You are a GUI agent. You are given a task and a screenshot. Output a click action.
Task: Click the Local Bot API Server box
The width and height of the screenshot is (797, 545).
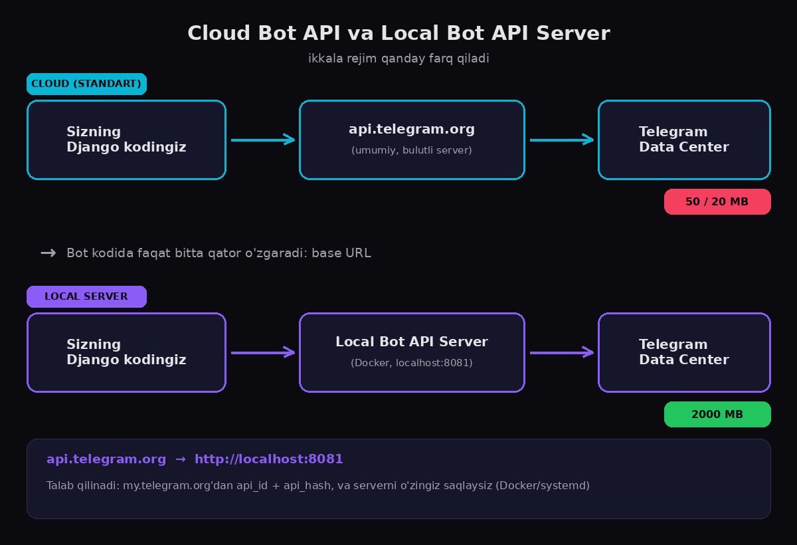pos(412,352)
